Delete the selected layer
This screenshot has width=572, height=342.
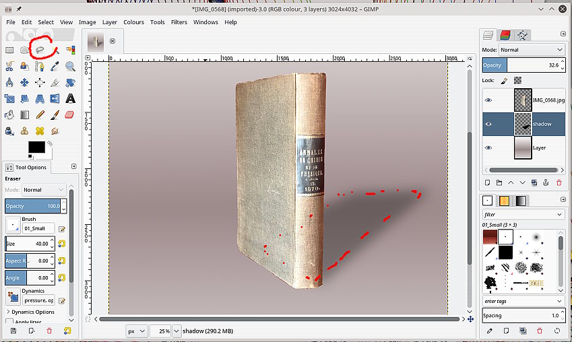[x=559, y=182]
